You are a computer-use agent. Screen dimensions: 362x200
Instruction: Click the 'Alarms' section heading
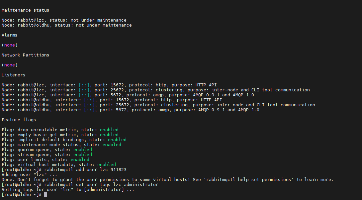pyautogui.click(x=10, y=35)
